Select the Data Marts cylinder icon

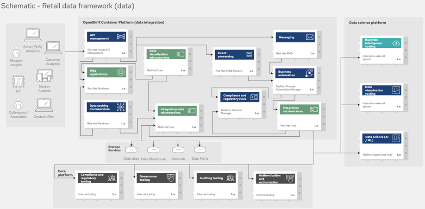200,150
